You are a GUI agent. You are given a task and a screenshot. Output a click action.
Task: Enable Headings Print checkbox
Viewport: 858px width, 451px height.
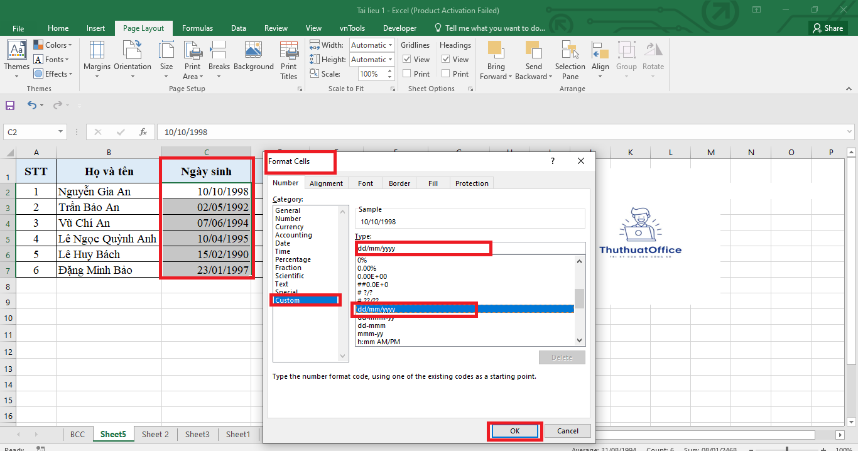[x=446, y=73]
